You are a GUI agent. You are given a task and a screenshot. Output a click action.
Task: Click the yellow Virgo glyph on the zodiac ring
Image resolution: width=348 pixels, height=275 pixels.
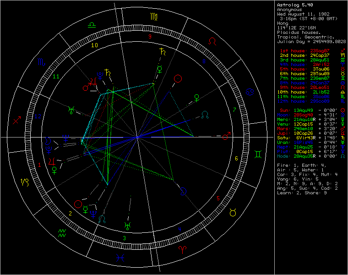click(x=154, y=16)
